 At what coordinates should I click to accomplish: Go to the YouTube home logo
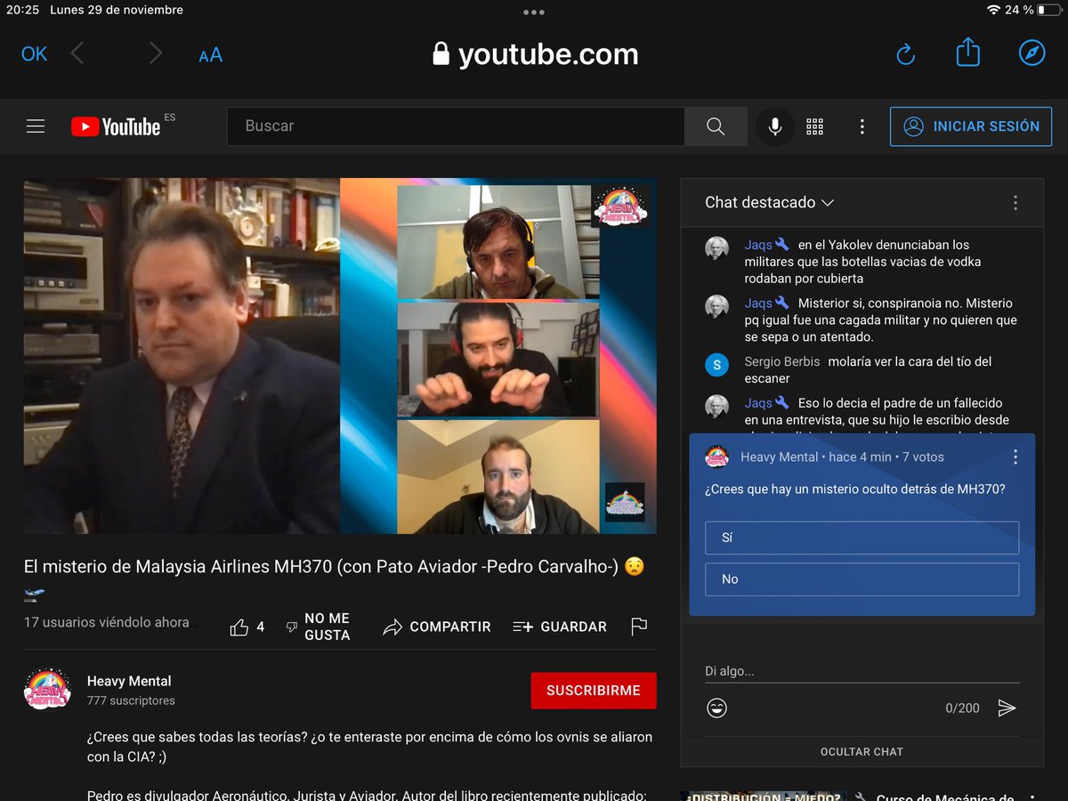(116, 126)
